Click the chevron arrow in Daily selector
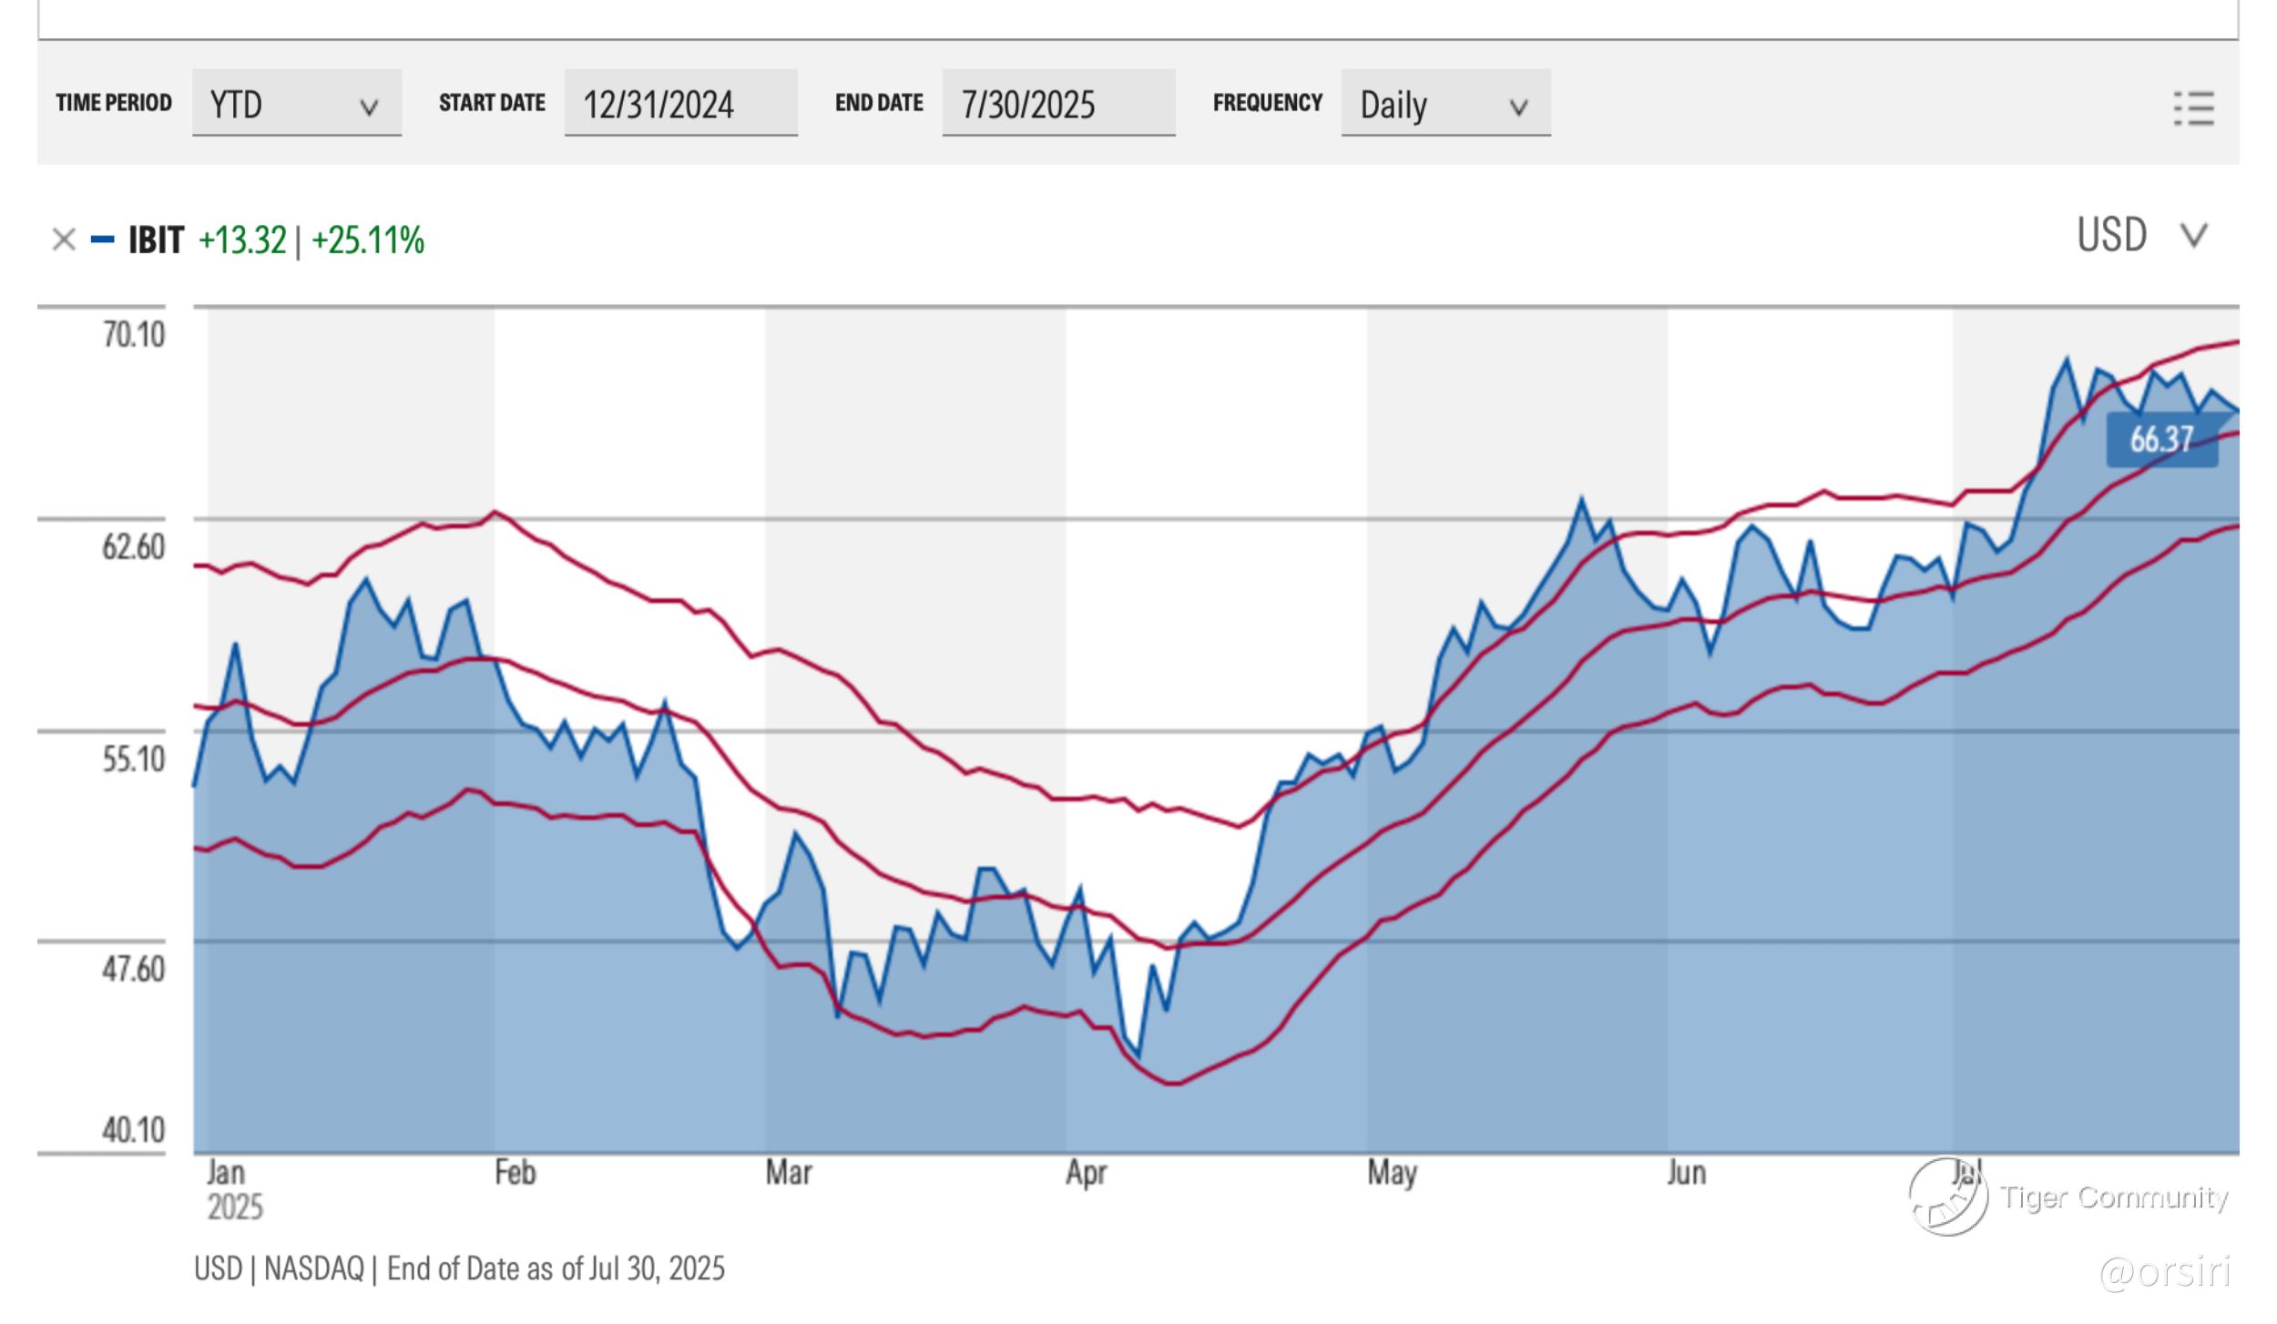This screenshot has width=2277, height=1324. (1517, 107)
